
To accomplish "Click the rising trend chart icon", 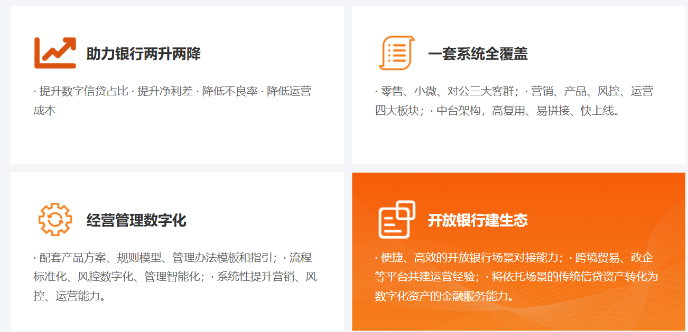I will tap(55, 53).
